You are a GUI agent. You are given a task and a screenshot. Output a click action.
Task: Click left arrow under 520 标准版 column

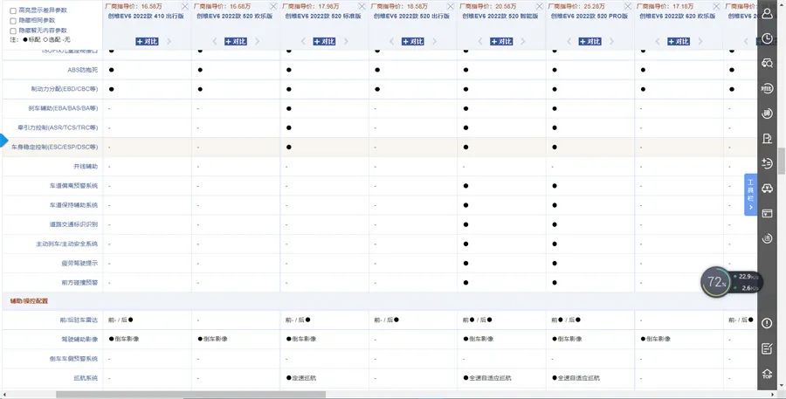coord(302,41)
